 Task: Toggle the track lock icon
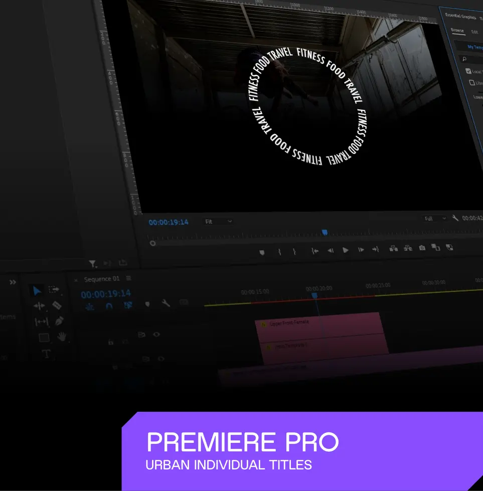click(110, 342)
